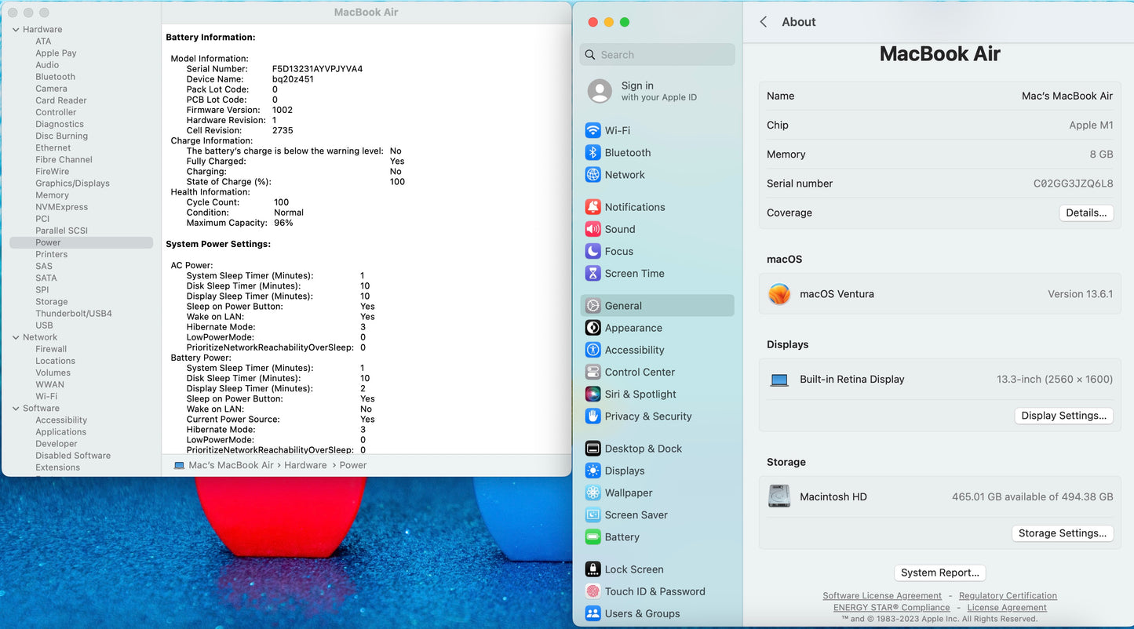Click the System Report button
This screenshot has width=1134, height=629.
939,573
